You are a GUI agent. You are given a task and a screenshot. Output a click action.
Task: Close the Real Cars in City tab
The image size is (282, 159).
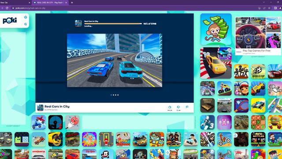pos(66,3)
